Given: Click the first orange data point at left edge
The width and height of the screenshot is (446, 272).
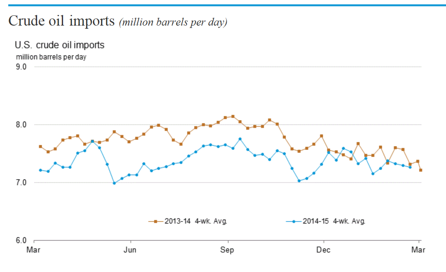Looking at the screenshot, I should point(40,146).
